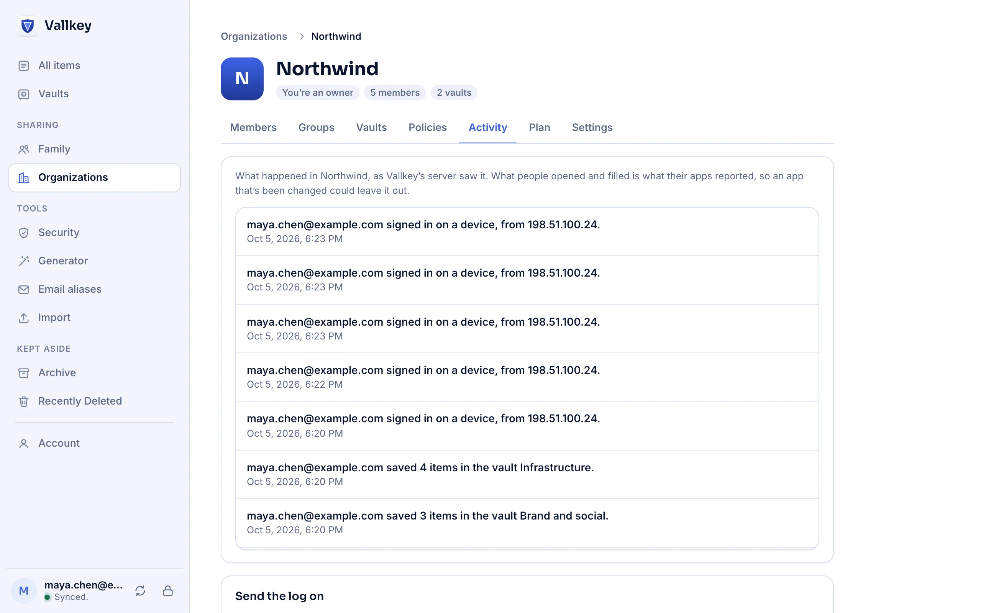The height and width of the screenshot is (613, 981).
Task: Click the Northwind organization title heading
Action: (327, 69)
